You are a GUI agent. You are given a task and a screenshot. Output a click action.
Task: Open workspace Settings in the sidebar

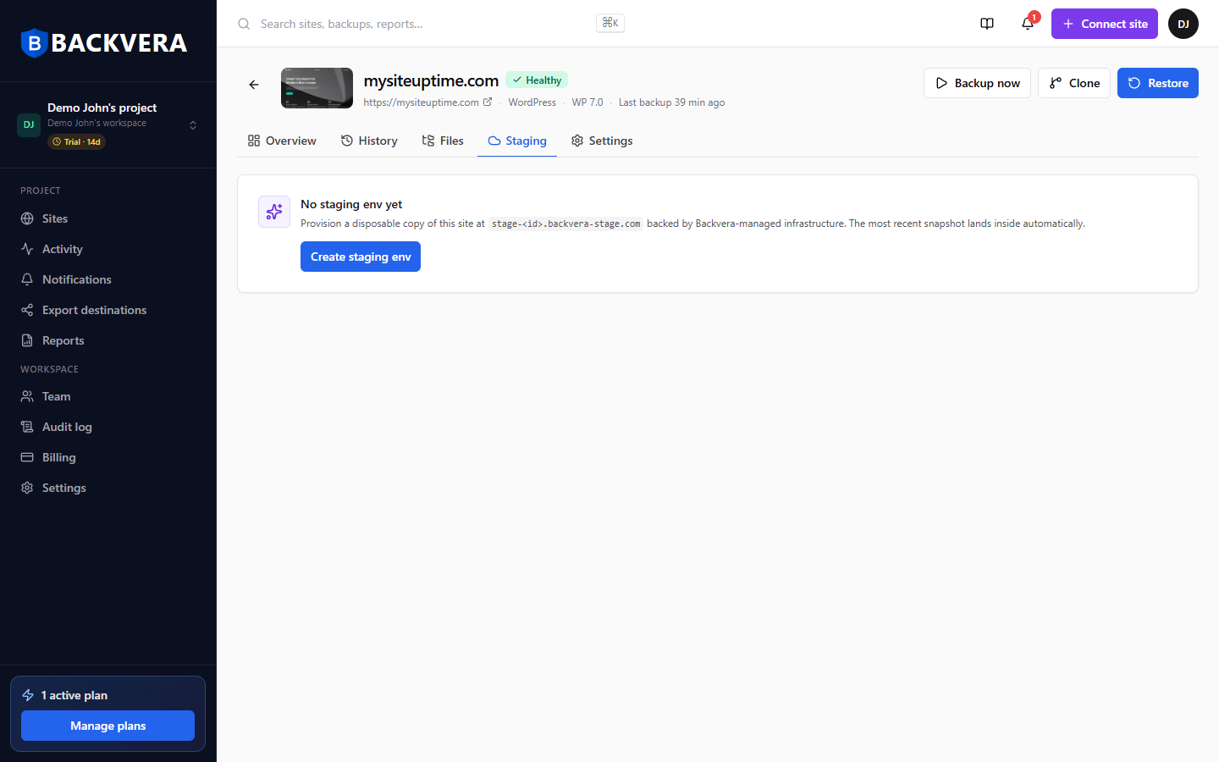point(108,488)
